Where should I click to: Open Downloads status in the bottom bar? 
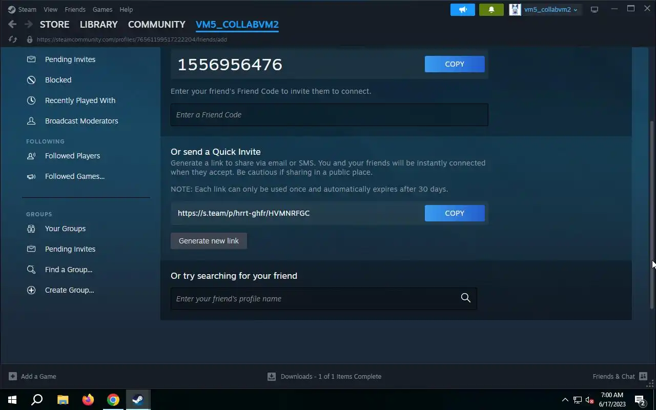[324, 376]
